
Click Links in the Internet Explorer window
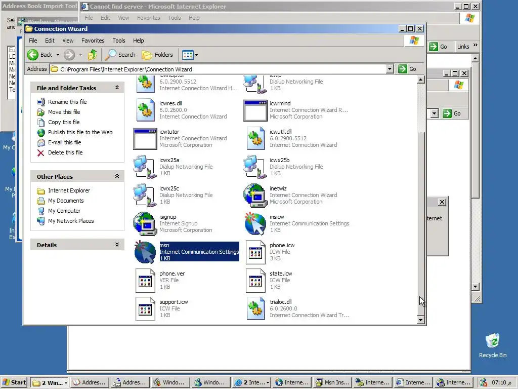pos(463,47)
